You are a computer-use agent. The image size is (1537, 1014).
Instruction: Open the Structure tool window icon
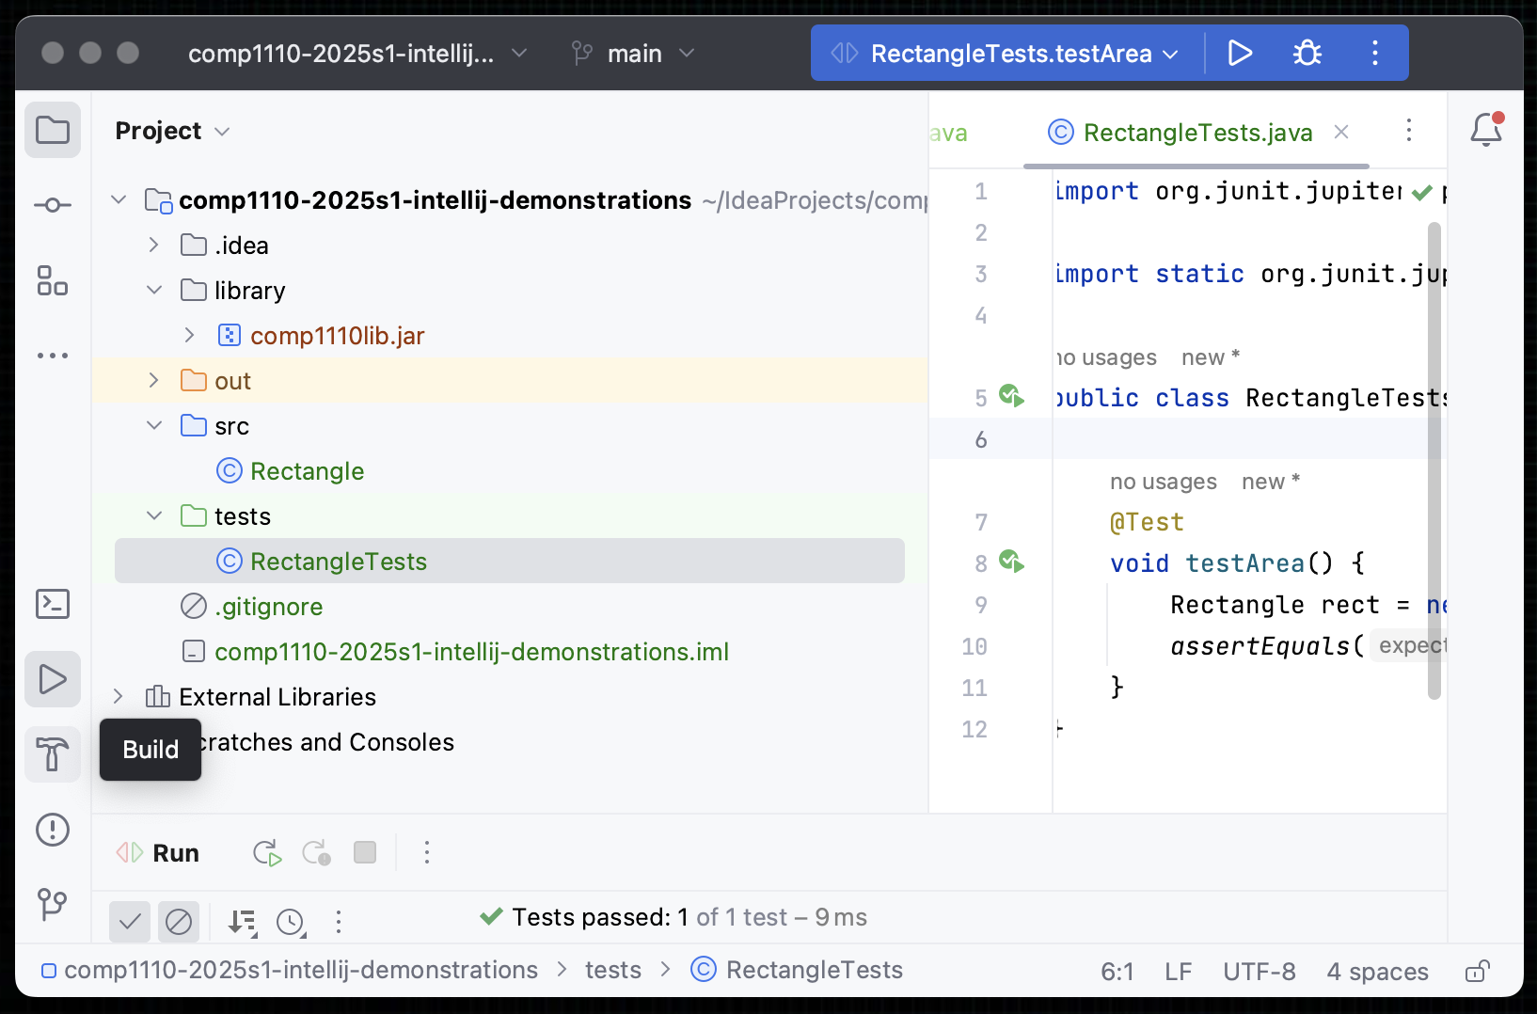53,280
